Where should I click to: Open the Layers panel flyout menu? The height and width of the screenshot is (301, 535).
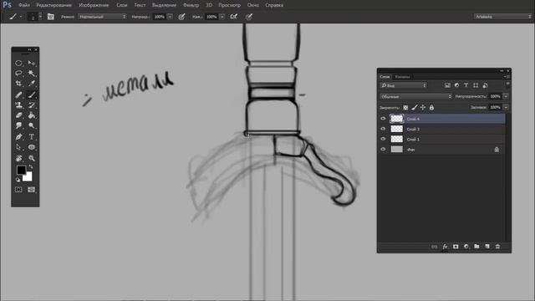pyautogui.click(x=507, y=77)
